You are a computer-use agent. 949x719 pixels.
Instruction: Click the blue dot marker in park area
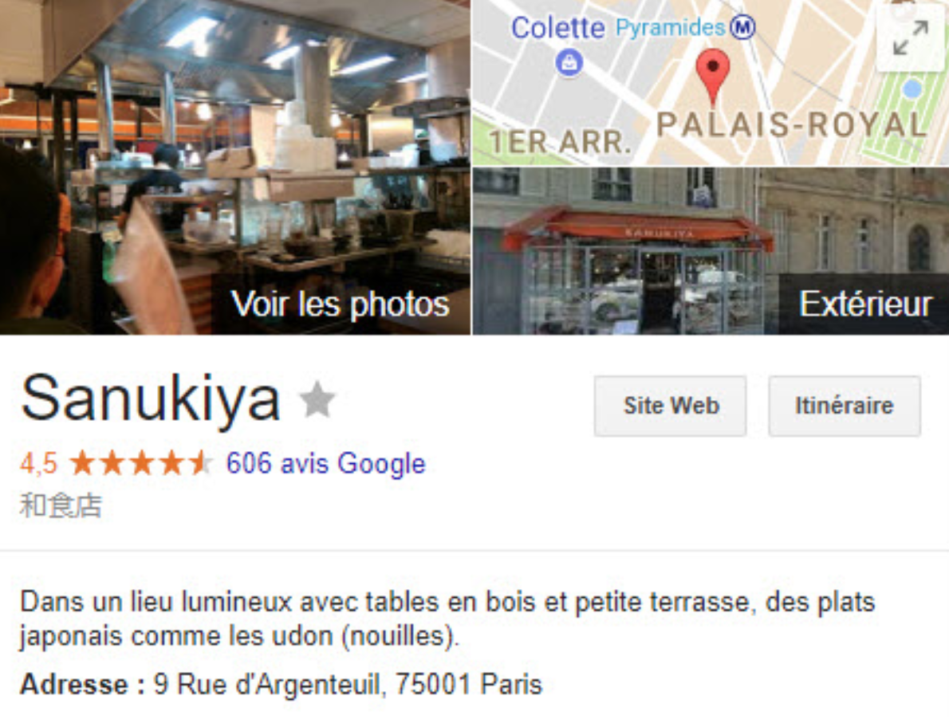(912, 89)
